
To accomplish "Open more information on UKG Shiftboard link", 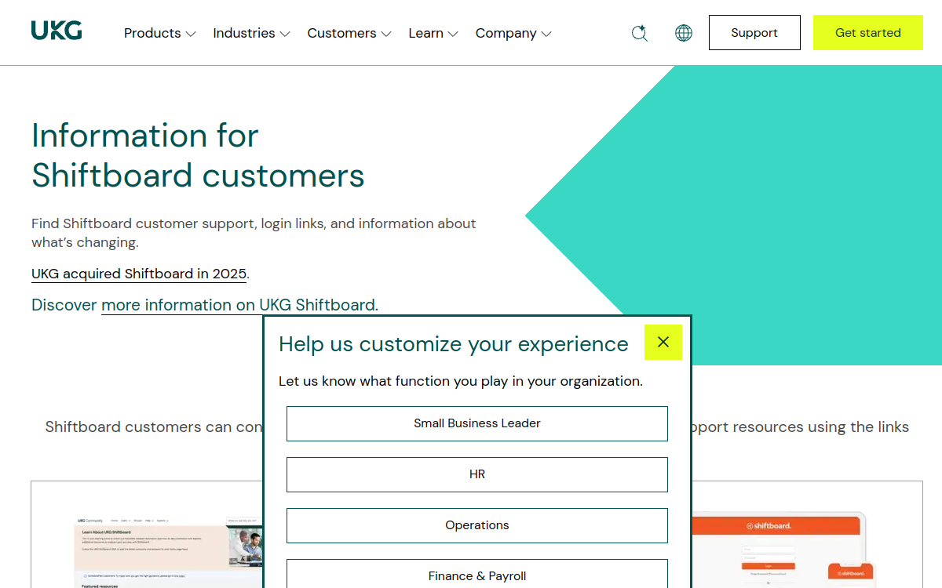I will 238,305.
